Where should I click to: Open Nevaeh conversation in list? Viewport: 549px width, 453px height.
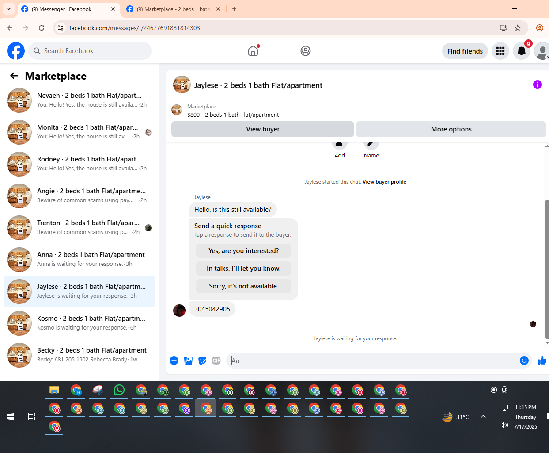click(80, 100)
